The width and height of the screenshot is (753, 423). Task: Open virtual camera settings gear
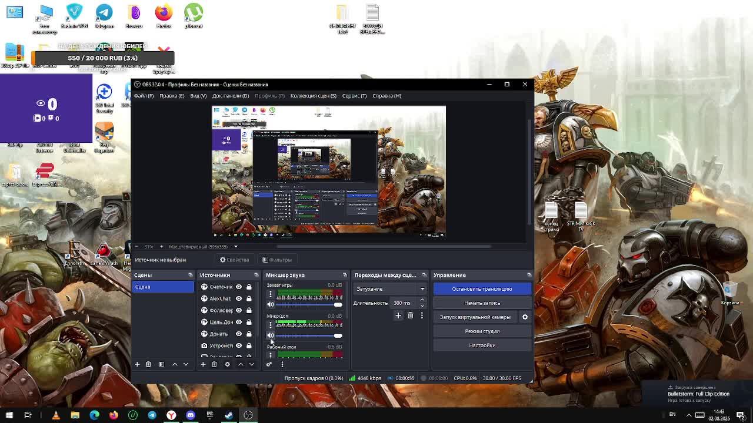[x=525, y=317]
